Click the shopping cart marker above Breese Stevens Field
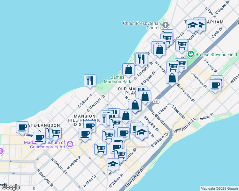 (x=181, y=45)
